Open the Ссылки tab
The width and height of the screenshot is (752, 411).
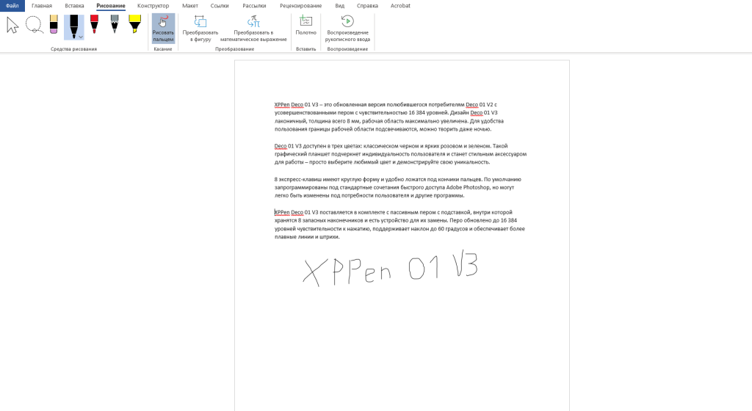pyautogui.click(x=220, y=6)
